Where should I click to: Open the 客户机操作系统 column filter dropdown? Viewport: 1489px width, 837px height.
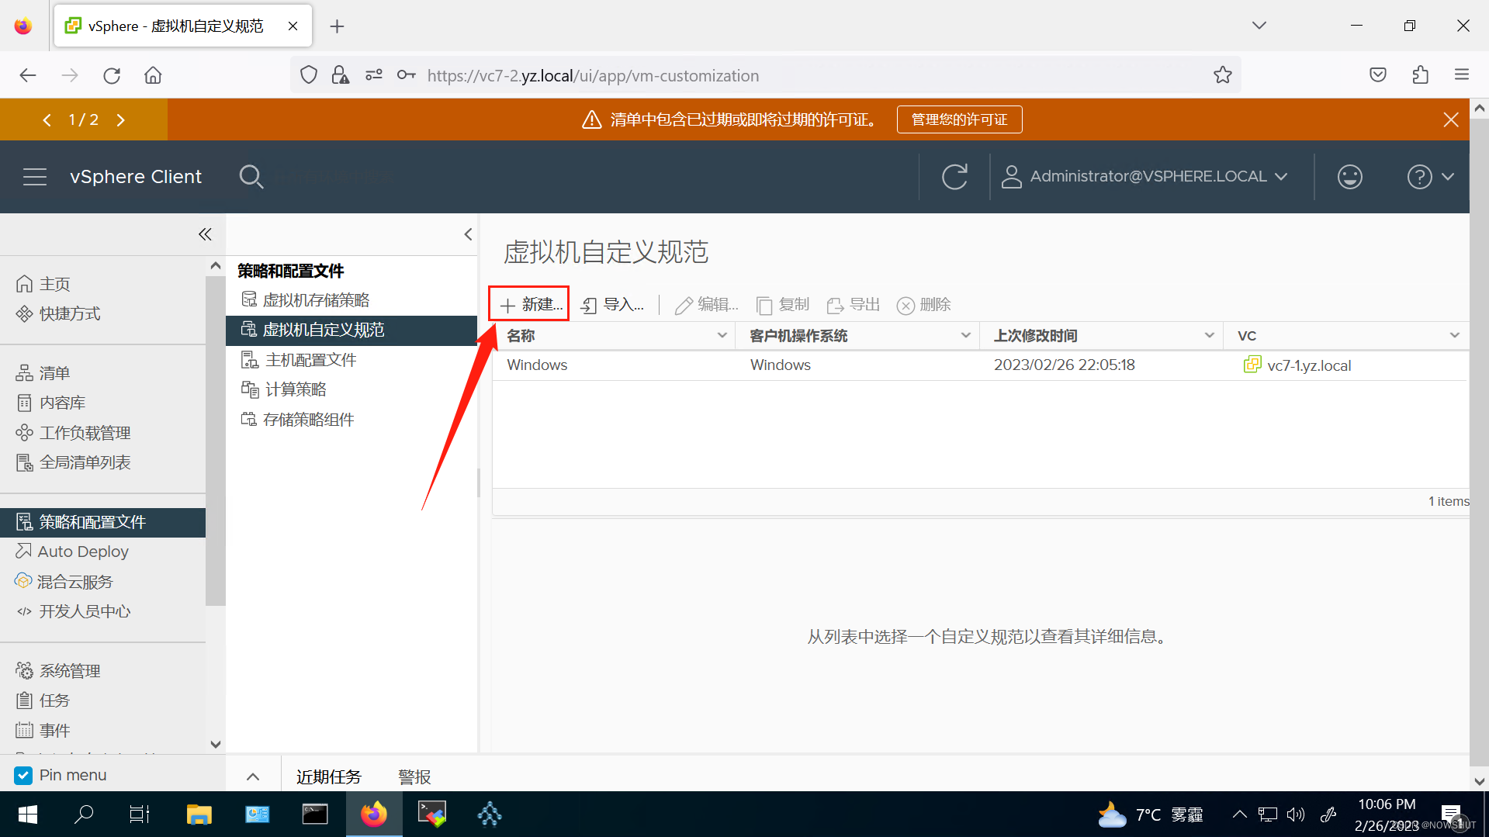tap(965, 335)
